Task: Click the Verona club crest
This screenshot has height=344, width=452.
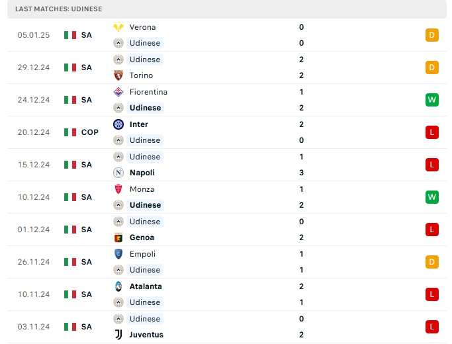Action: click(x=118, y=27)
